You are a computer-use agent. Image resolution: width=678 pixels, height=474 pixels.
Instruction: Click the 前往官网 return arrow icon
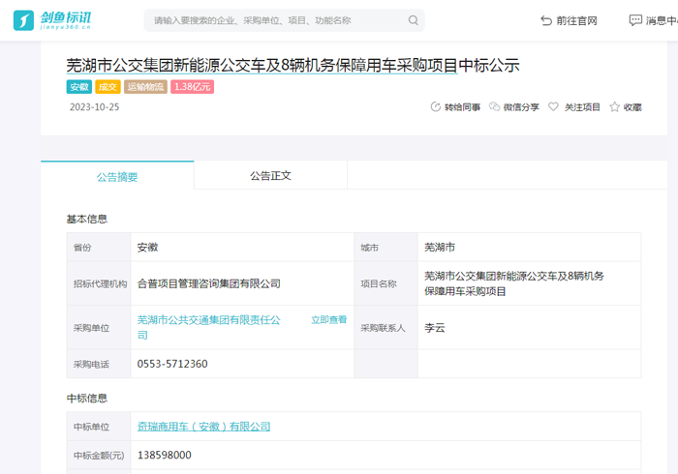pyautogui.click(x=546, y=20)
